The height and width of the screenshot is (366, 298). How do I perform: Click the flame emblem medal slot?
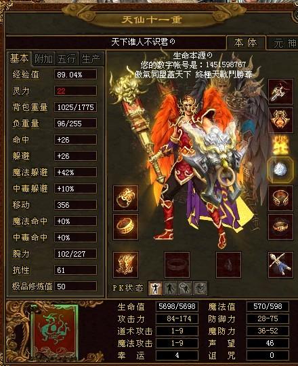coord(280,120)
